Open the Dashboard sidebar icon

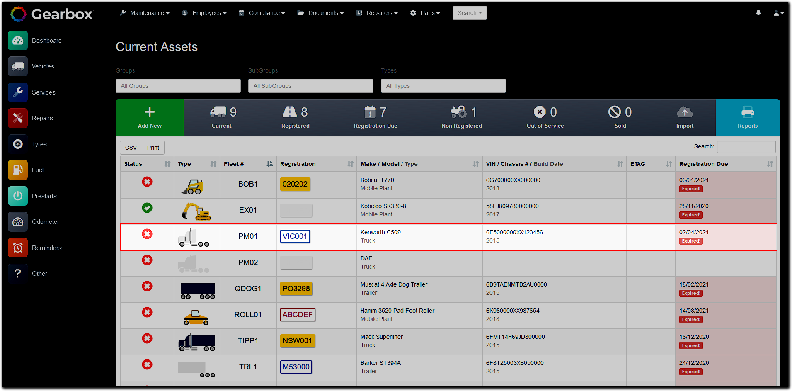tap(18, 41)
